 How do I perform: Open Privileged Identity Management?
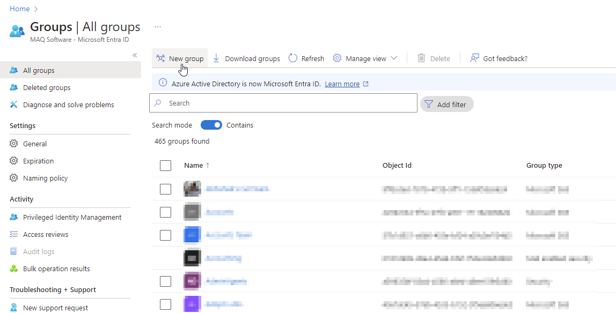[x=72, y=218]
